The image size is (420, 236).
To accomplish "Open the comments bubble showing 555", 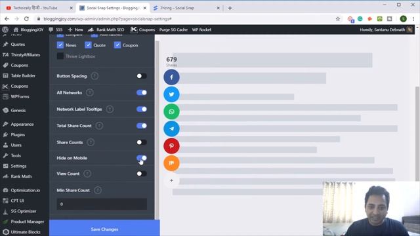I will point(56,29).
